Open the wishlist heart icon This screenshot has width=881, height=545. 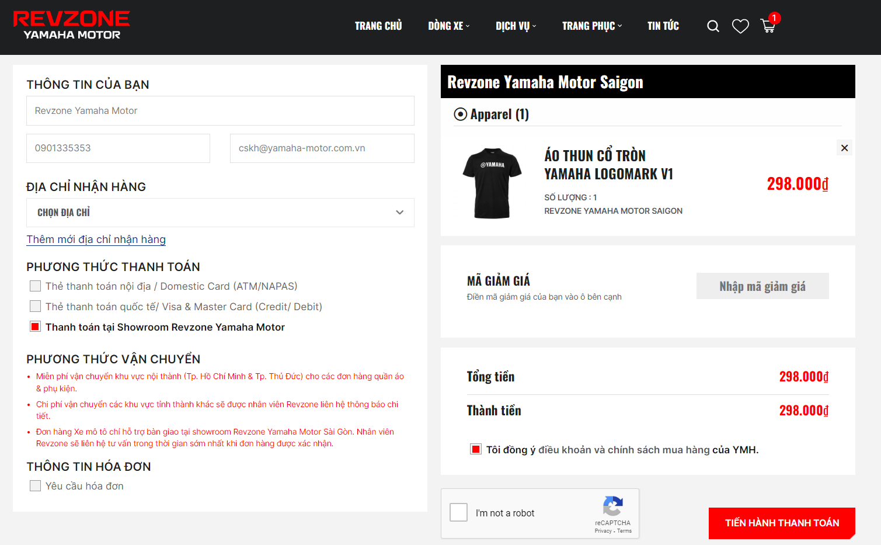[740, 26]
